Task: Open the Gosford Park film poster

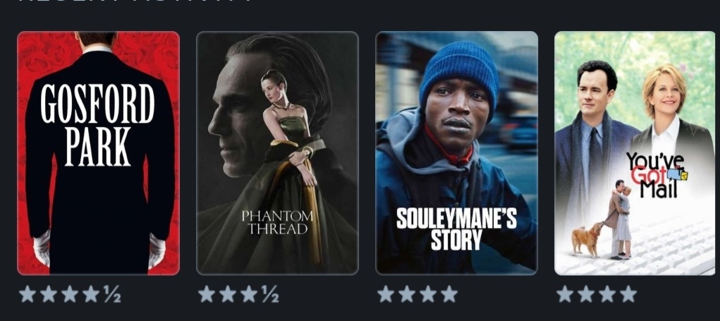Action: [98, 153]
